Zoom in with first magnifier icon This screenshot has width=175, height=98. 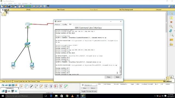[34, 7]
